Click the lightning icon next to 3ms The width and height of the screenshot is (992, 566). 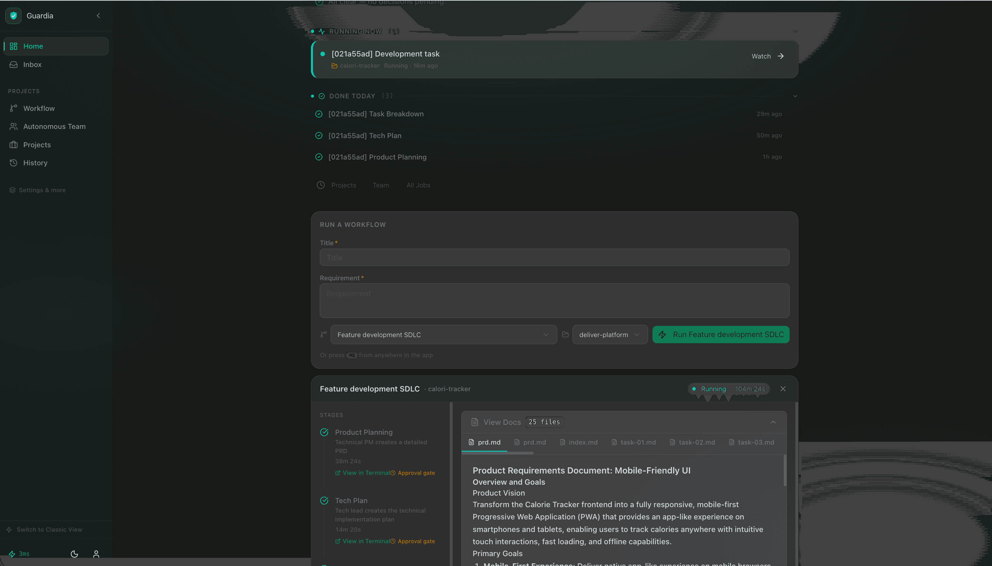pos(12,553)
